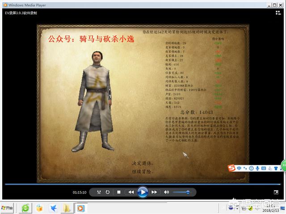Open the blue bird Xunlei taskbar icon
This screenshot has height=214, width=286.
53,208
